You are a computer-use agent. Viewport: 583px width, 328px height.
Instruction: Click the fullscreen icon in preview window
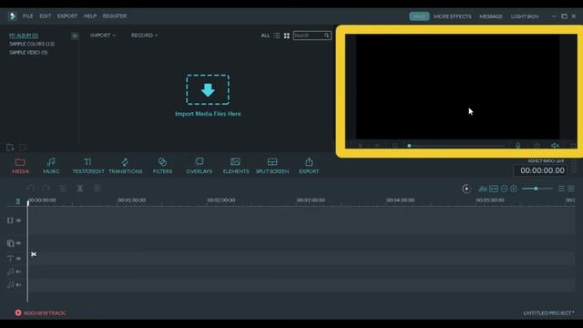tap(573, 146)
